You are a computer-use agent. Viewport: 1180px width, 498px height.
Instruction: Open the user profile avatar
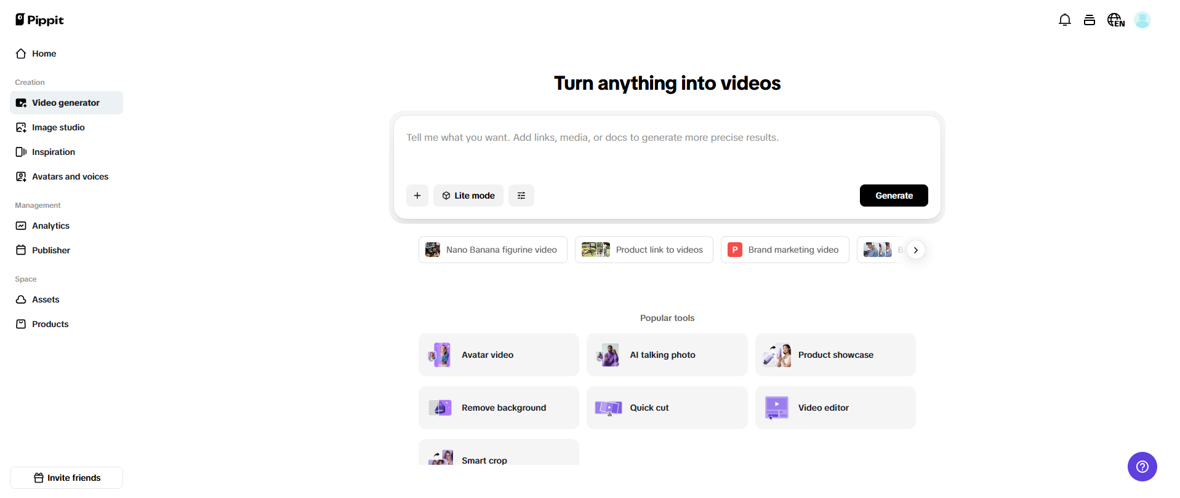click(x=1142, y=20)
